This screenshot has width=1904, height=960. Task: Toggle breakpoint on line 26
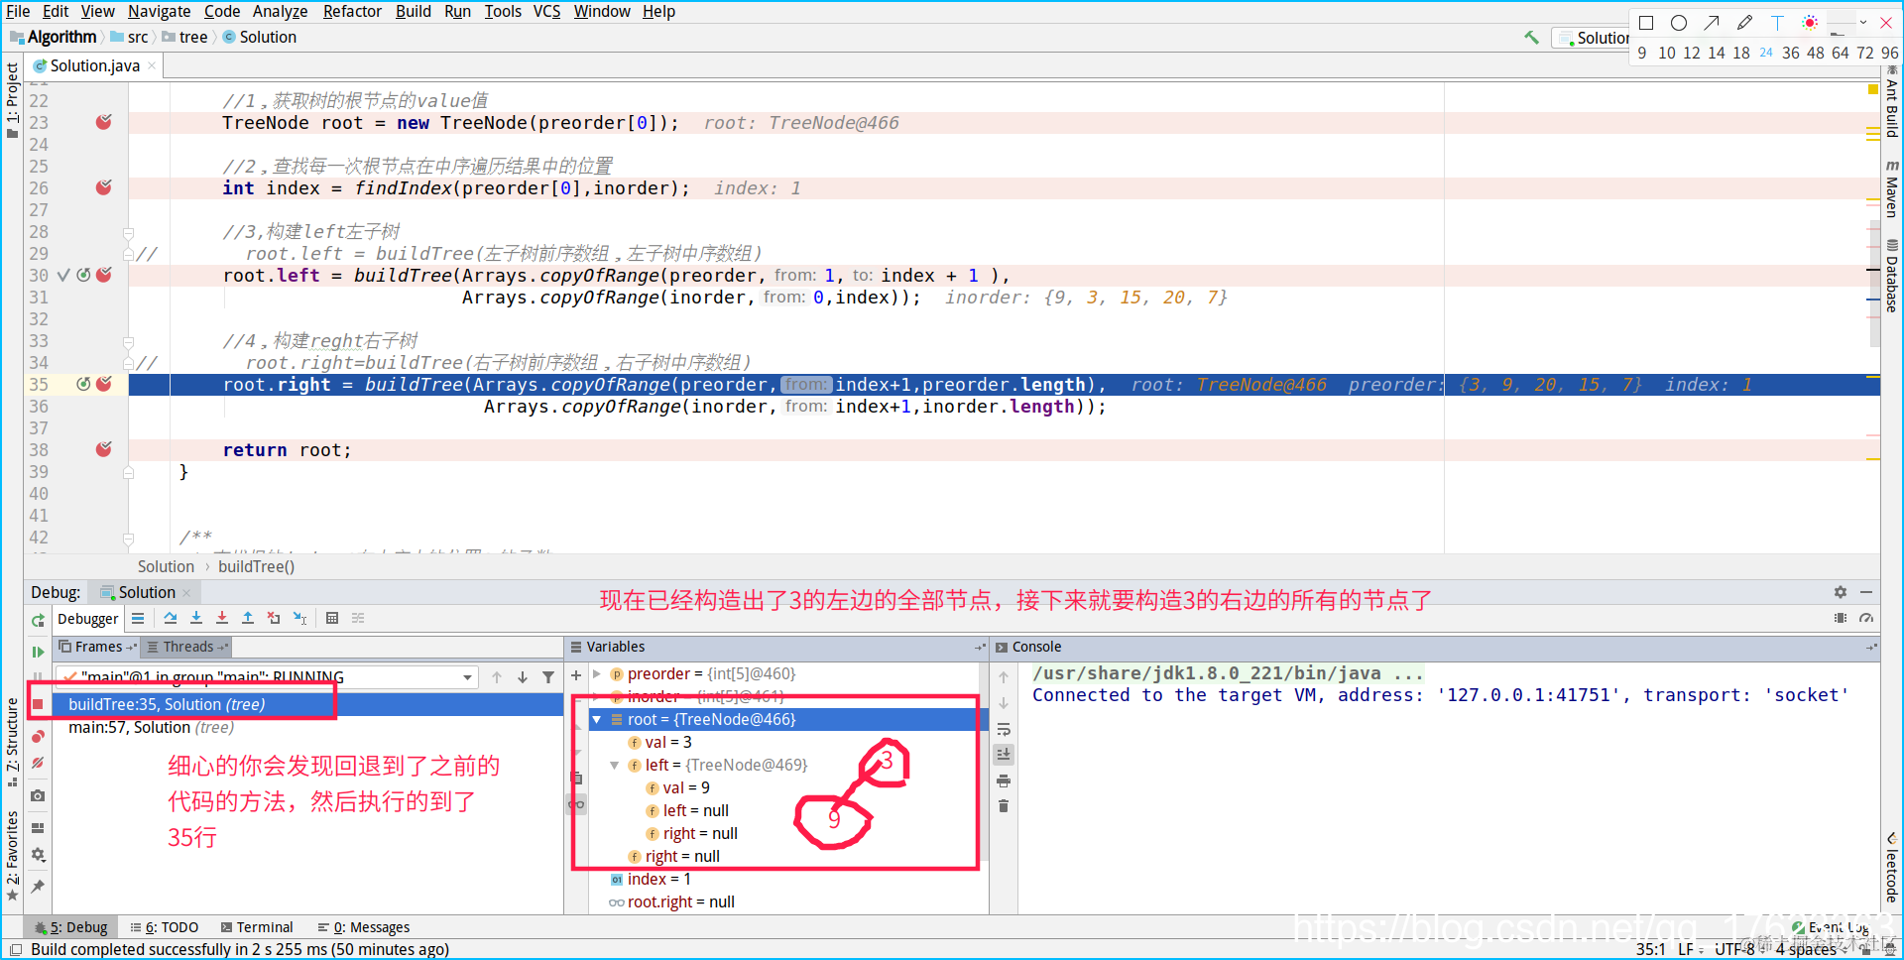pyautogui.click(x=103, y=187)
